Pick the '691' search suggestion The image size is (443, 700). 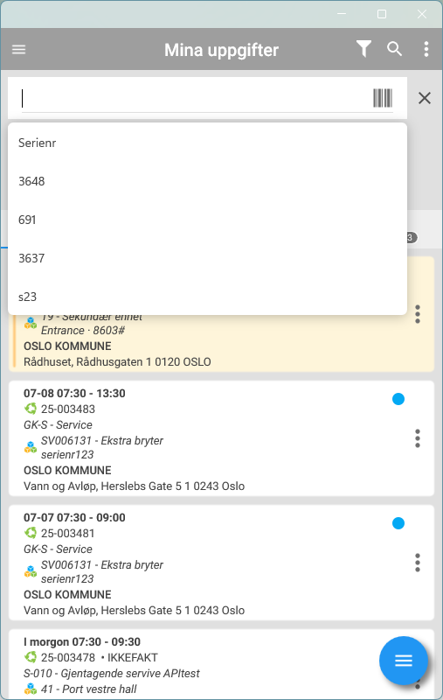click(207, 220)
